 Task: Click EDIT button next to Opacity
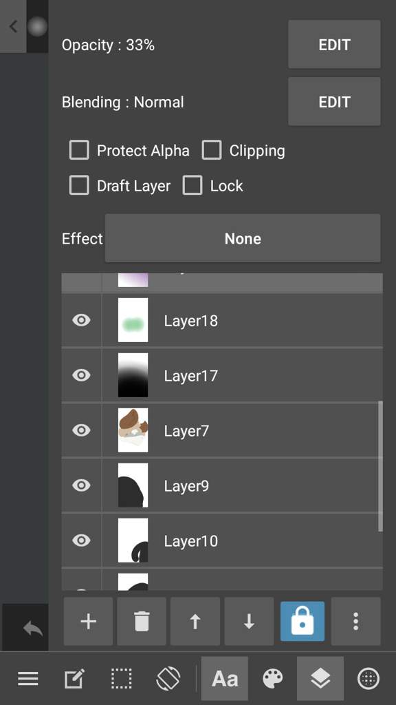coord(335,44)
